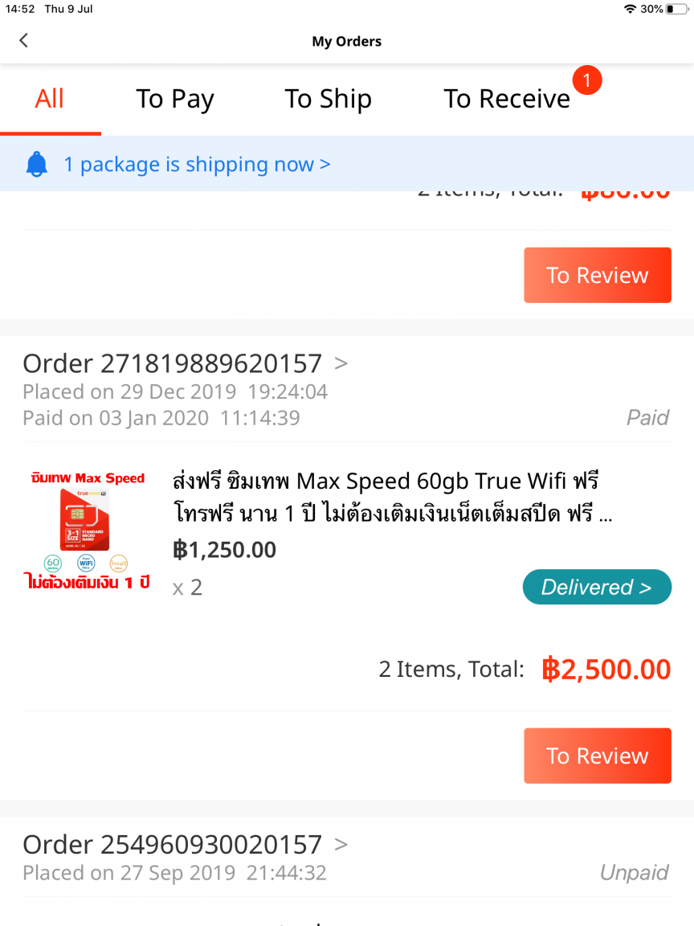Open the Max Speed 60gb product title

tap(393, 497)
